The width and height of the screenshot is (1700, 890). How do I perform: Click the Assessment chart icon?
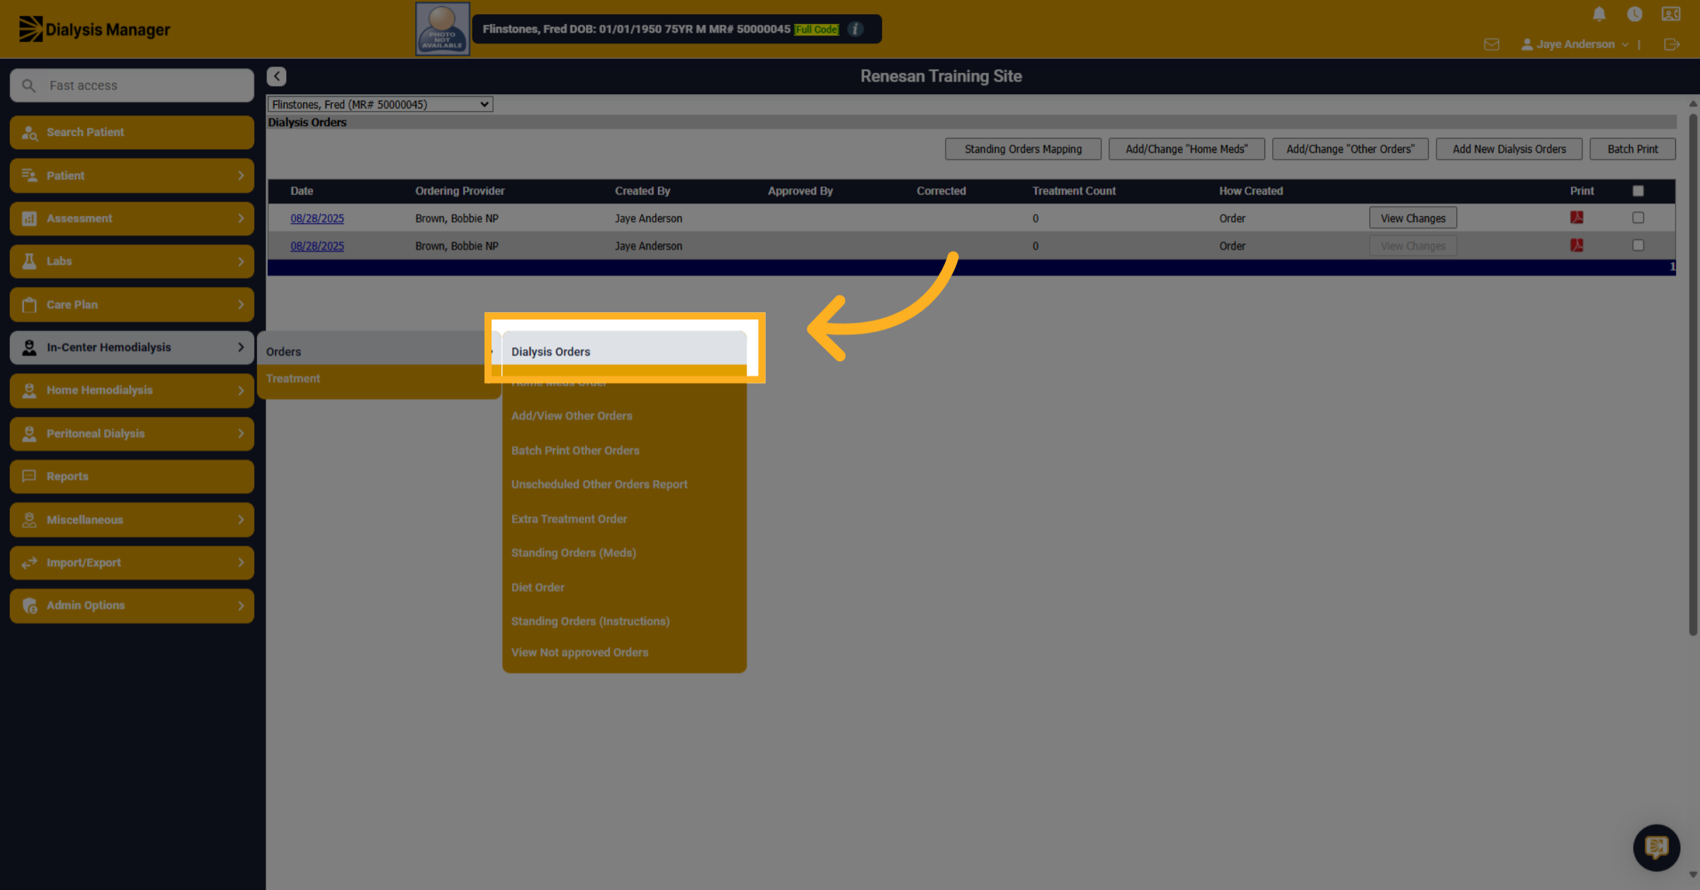click(29, 218)
